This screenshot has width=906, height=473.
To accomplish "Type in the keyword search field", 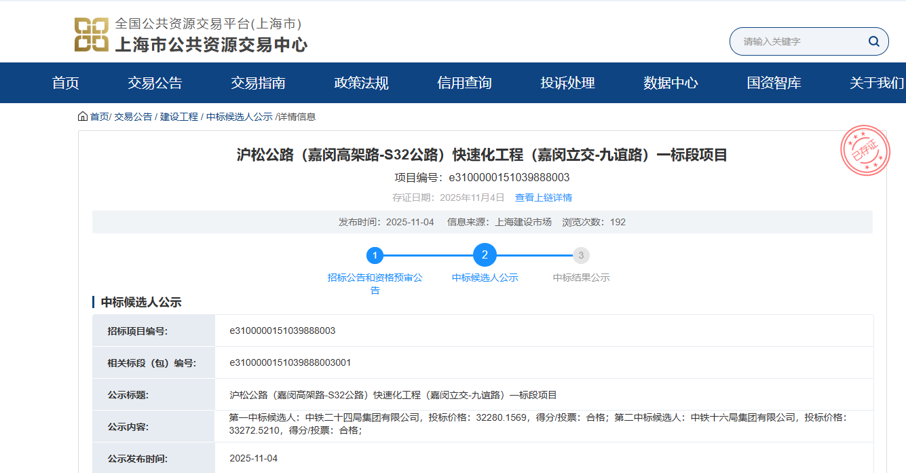I will (x=797, y=41).
